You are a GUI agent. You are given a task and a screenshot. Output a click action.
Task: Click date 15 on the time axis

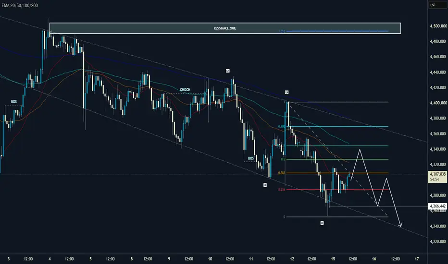tap(333, 259)
